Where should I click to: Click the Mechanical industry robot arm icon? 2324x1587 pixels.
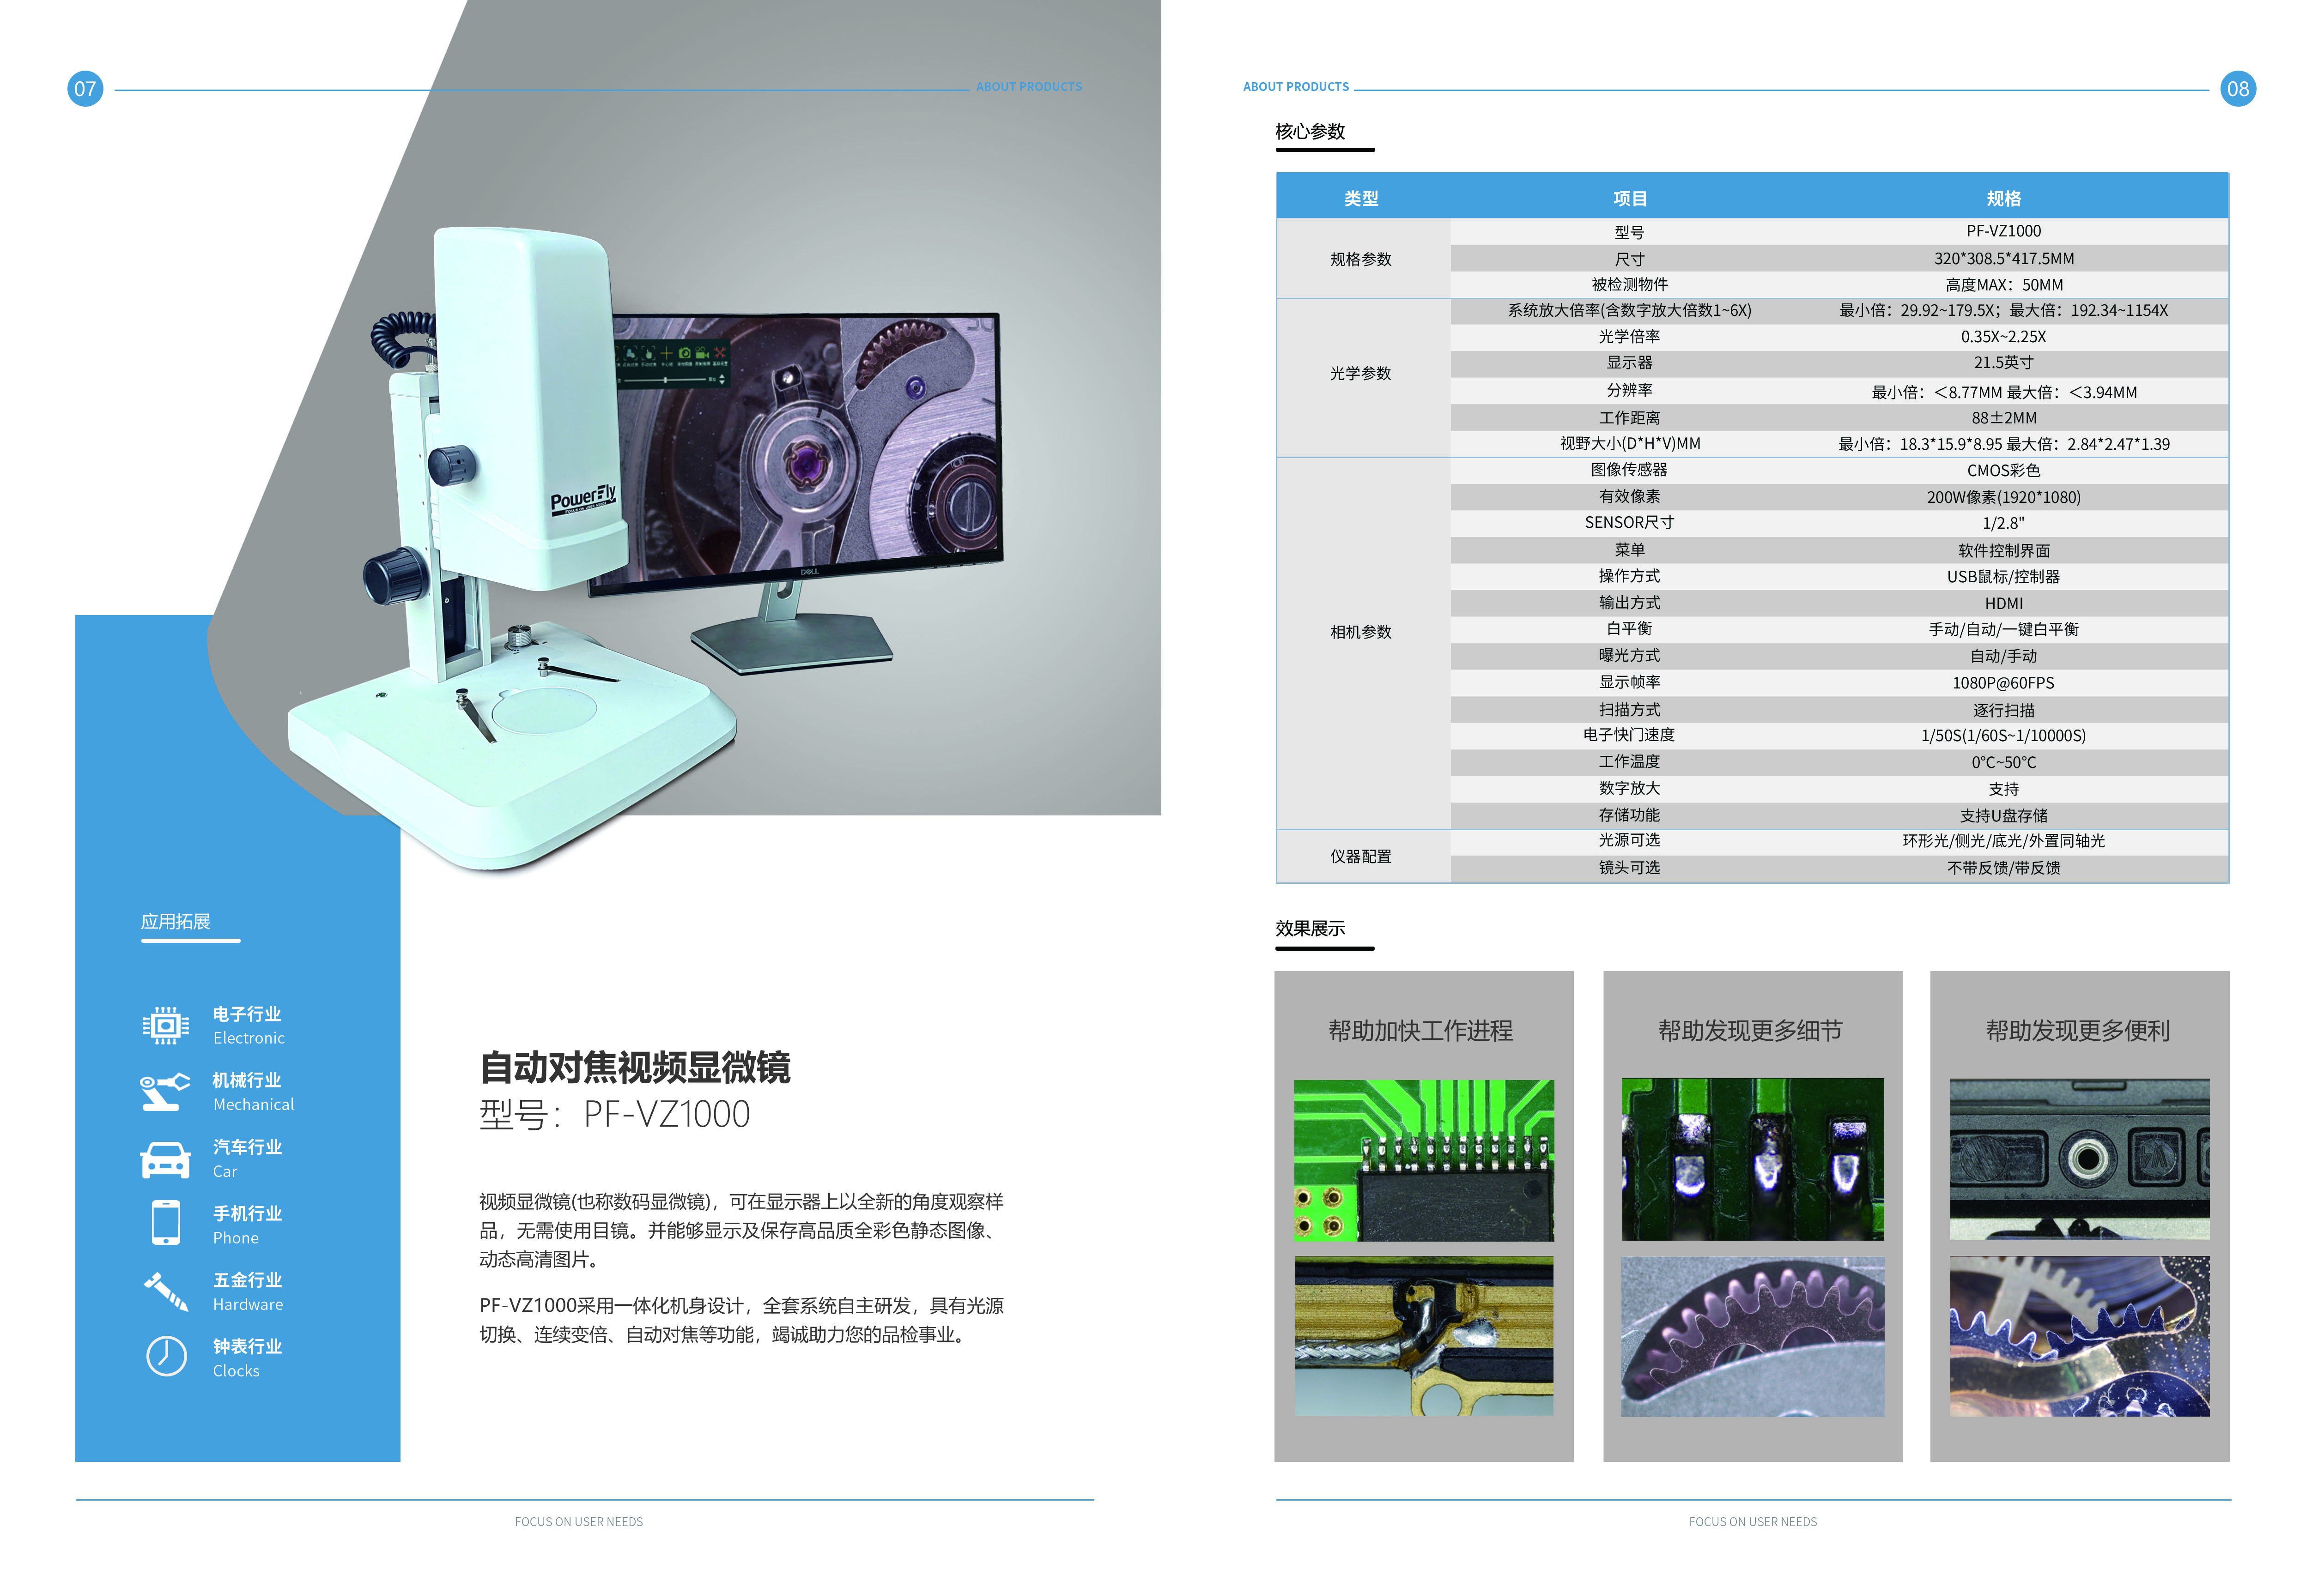pyautogui.click(x=165, y=1091)
